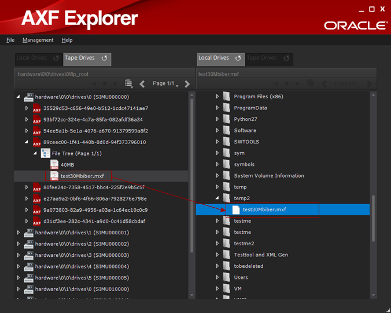391x313 pixels.
Task: Collapse the hardware\0\0\drives\0 (SIMU000000) node
Action: point(18,97)
